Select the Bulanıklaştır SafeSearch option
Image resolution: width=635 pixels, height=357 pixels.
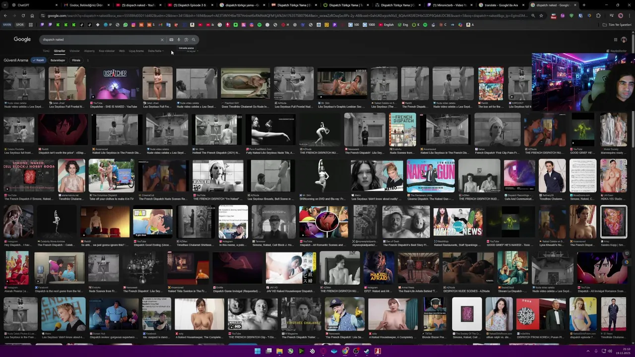[x=58, y=60]
